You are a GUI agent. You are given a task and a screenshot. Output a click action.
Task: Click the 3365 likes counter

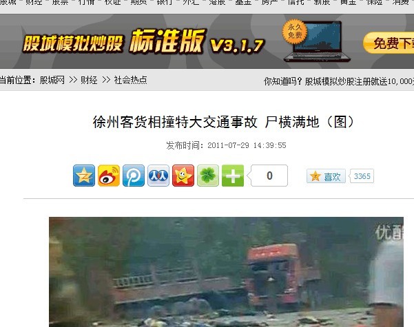tap(362, 176)
